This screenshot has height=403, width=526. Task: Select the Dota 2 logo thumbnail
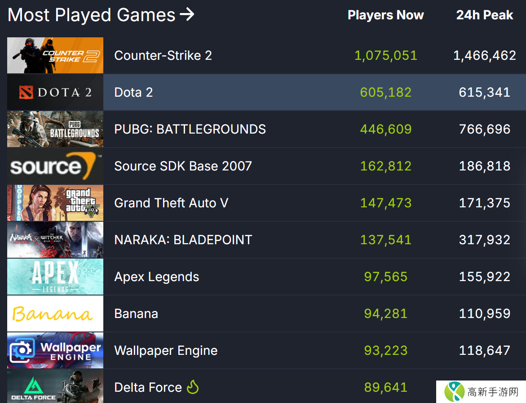click(x=55, y=92)
